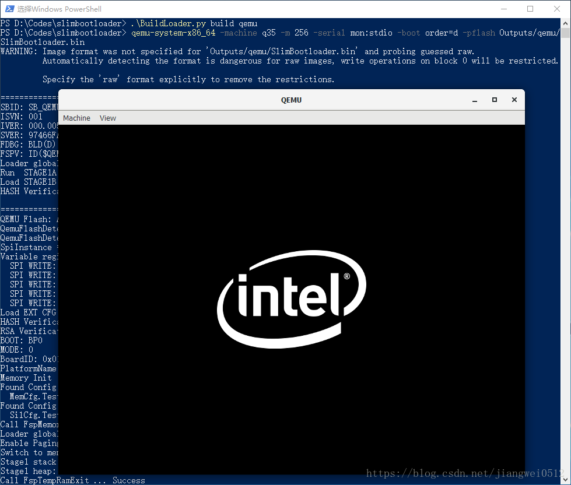Click PowerShell scrollbar down arrow
The width and height of the screenshot is (571, 485).
click(x=566, y=480)
